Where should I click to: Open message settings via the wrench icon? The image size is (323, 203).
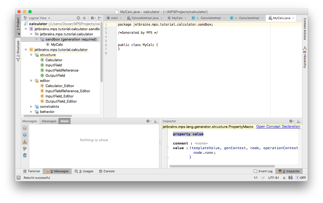point(25,149)
